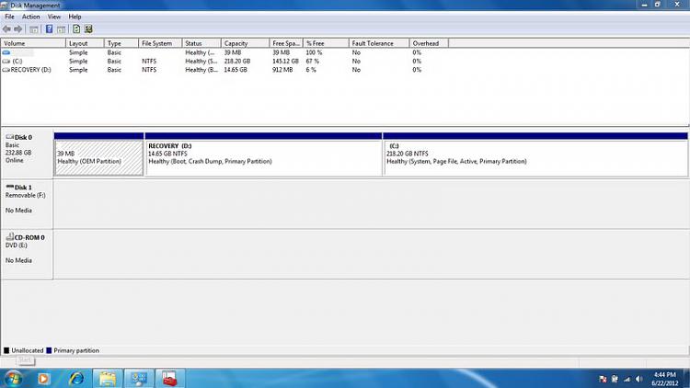Select the Disk 1 Removable (F:) label panel
Screen dimensions: 690x388
pyautogui.click(x=27, y=203)
